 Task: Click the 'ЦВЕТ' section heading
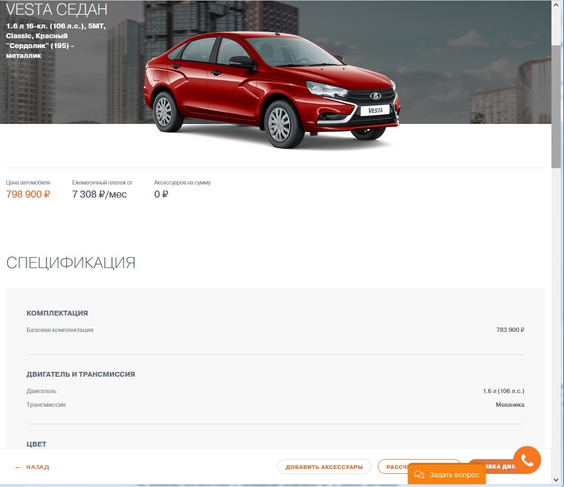click(x=37, y=444)
